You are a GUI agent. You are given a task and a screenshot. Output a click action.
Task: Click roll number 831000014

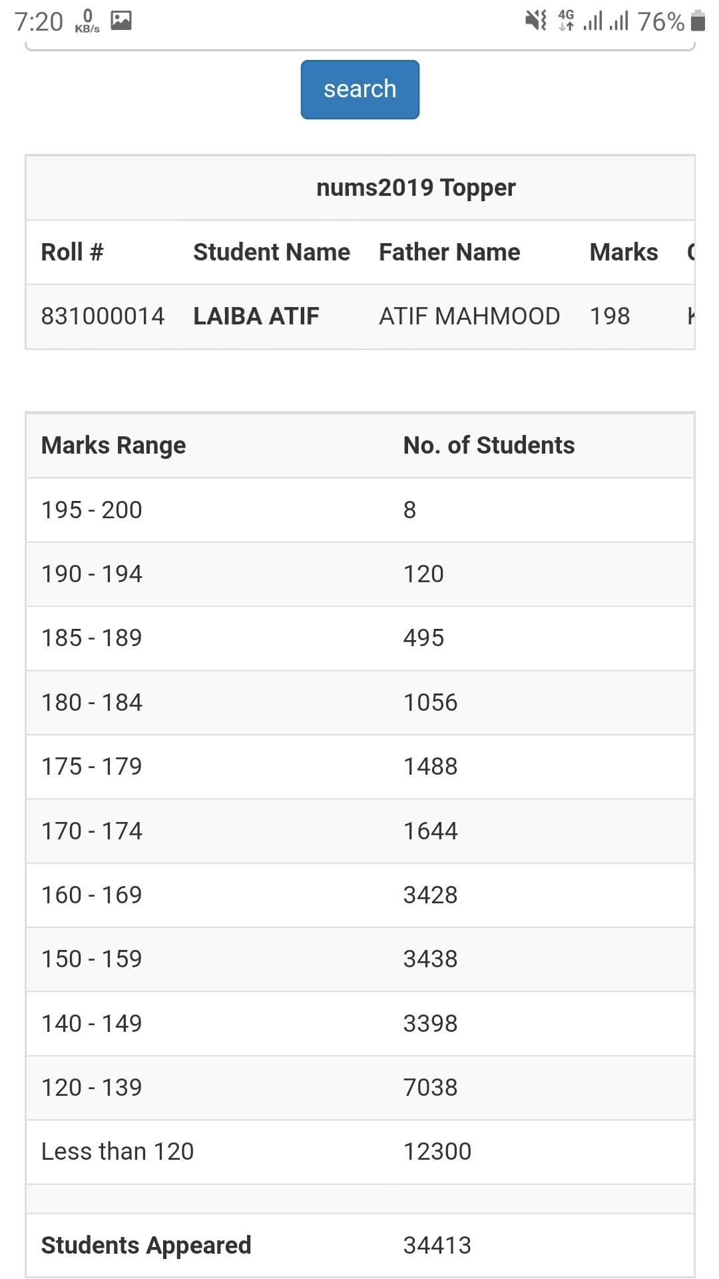103,316
